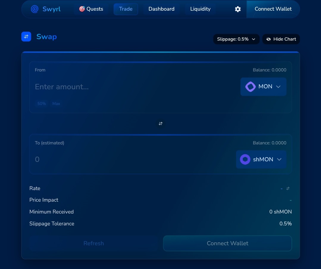Select the 50% amount shortcut
This screenshot has width=321, height=269.
tap(42, 104)
